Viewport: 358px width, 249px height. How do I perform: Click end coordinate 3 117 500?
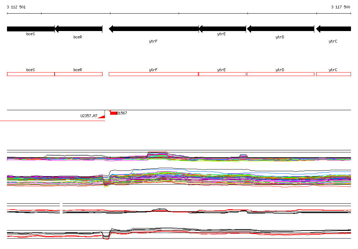pos(341,7)
